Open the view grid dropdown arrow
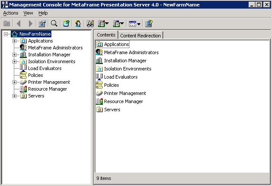The width and height of the screenshot is (272, 186). 139,24
